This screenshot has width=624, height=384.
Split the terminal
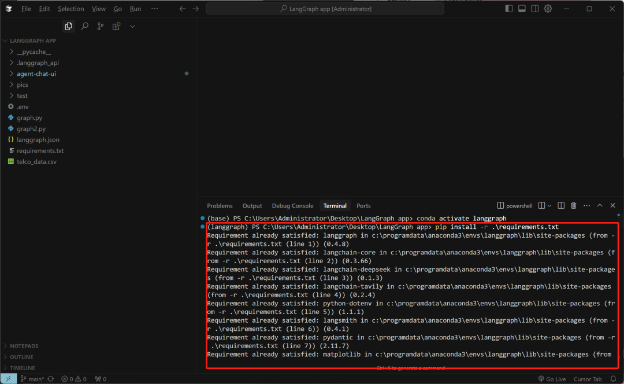(x=560, y=205)
